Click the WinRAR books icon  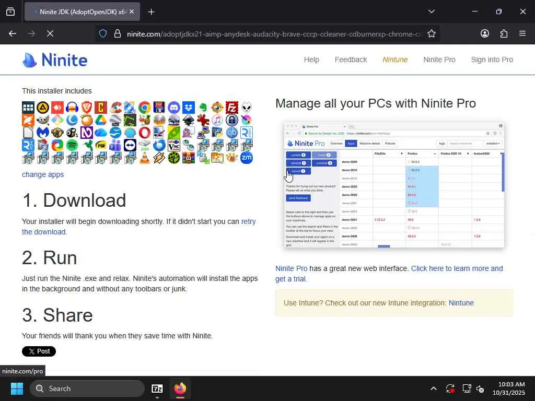pyautogui.click(x=188, y=158)
